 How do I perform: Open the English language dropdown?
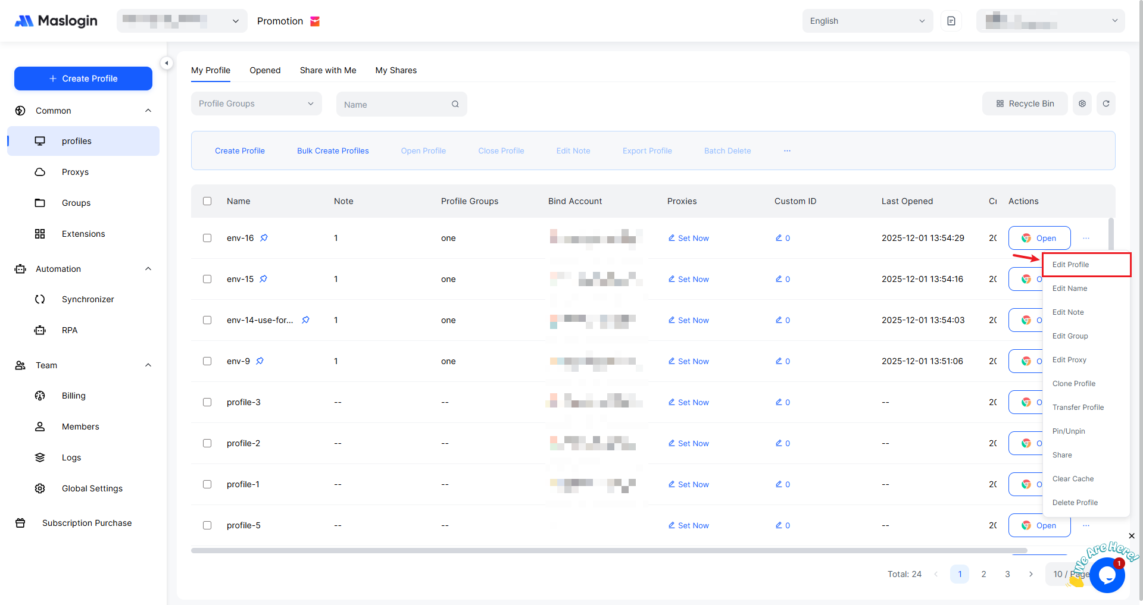click(867, 21)
